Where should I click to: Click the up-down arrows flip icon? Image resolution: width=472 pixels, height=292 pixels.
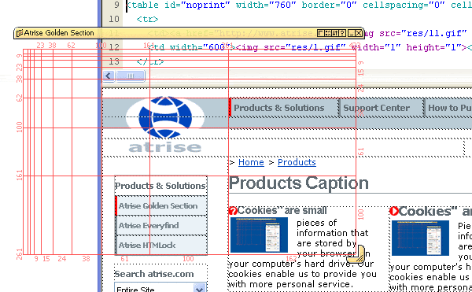(335, 33)
